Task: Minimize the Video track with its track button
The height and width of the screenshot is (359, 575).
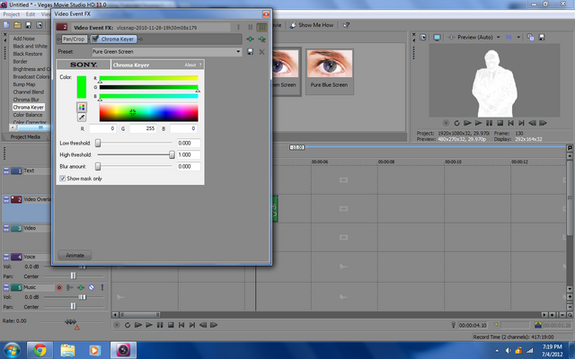Action: point(6,228)
